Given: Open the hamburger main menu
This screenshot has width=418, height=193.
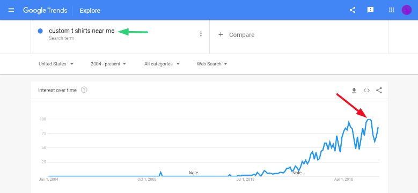Looking at the screenshot, I should 11,10.
